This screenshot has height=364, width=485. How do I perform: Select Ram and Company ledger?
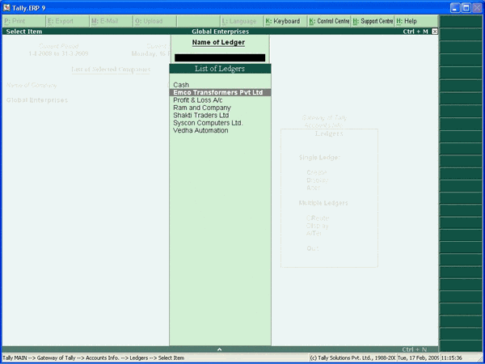pyautogui.click(x=220, y=108)
